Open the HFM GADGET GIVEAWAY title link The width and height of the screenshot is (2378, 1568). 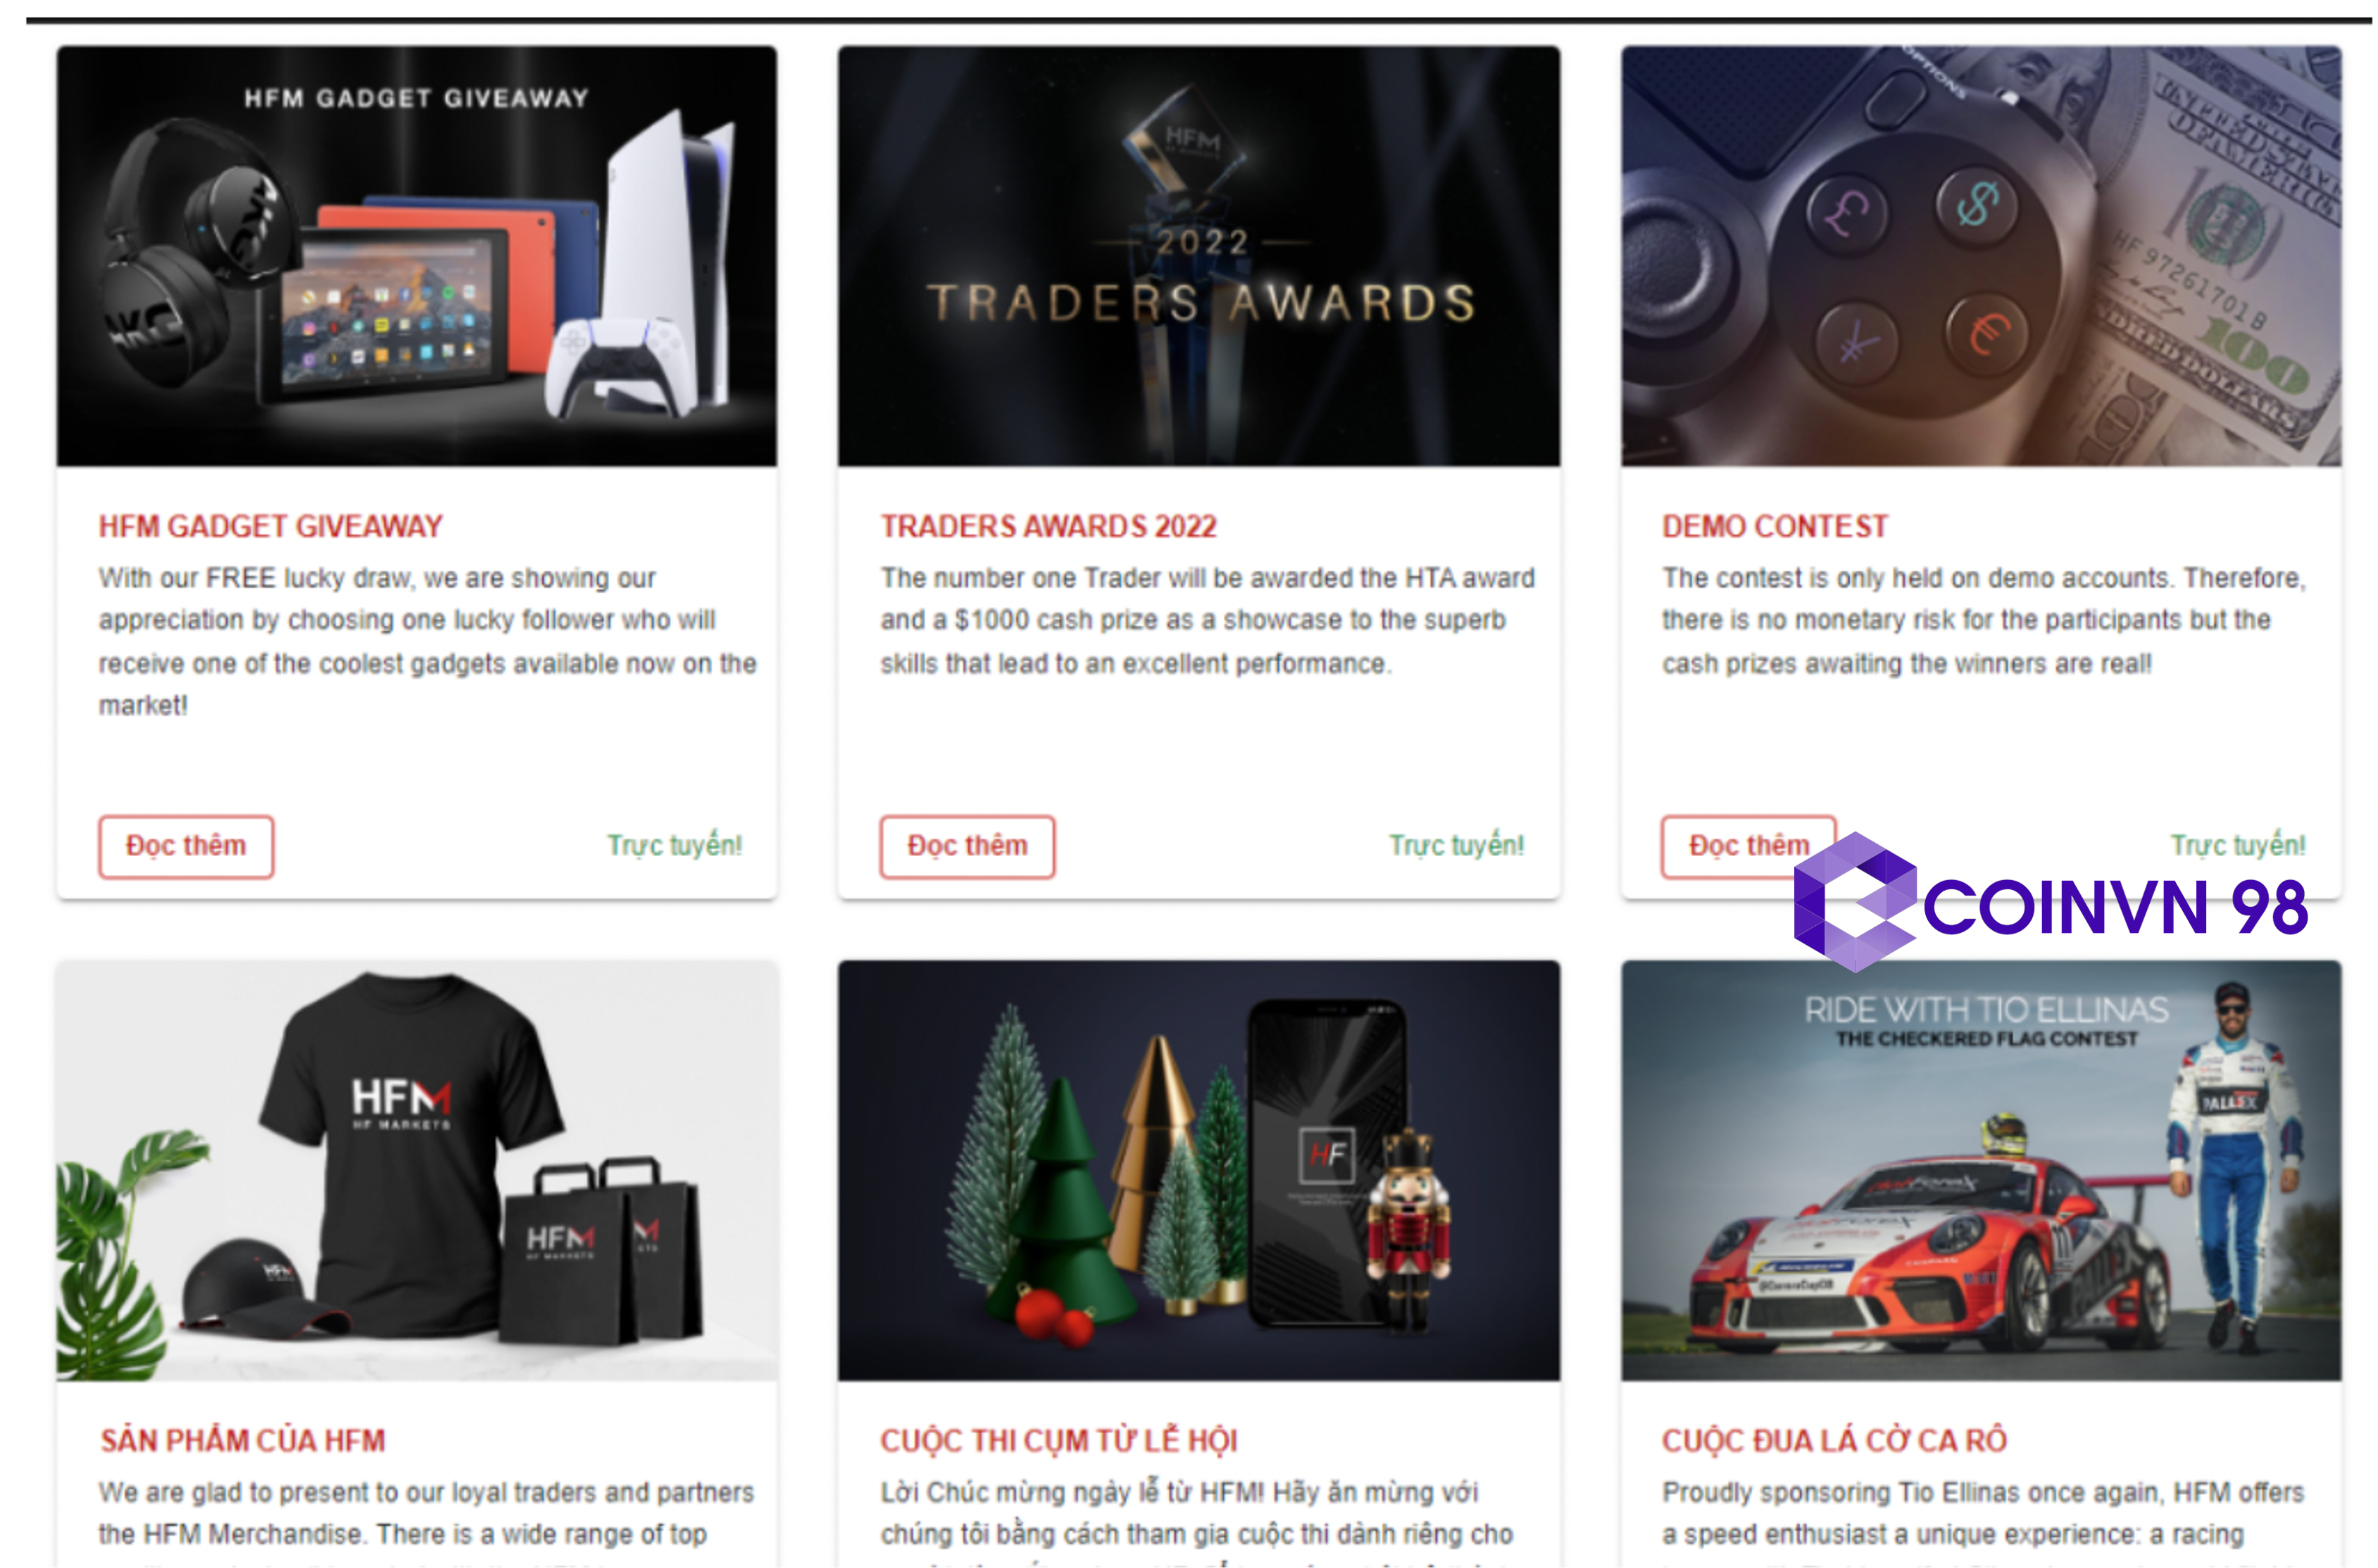(270, 526)
